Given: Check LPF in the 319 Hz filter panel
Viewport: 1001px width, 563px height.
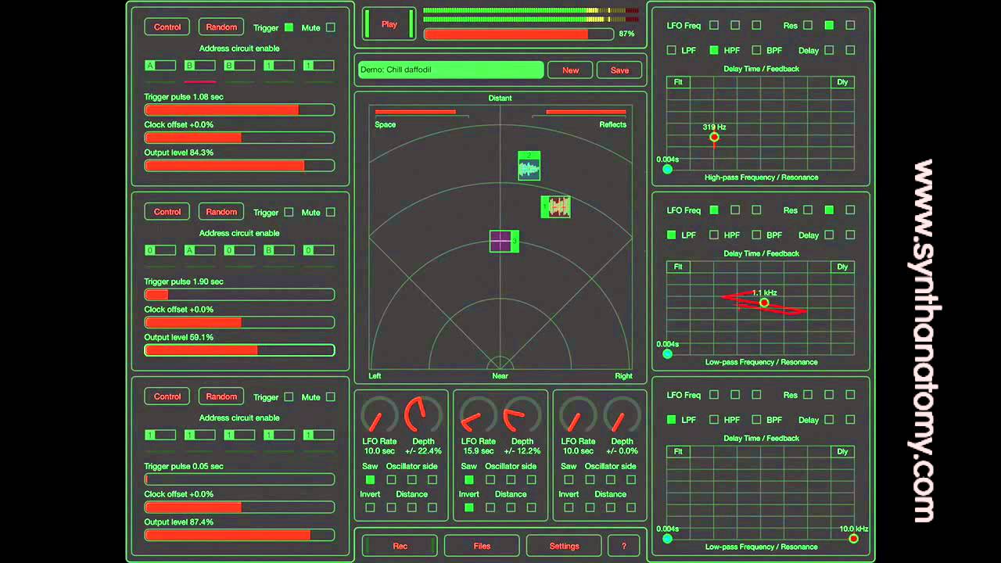Looking at the screenshot, I should point(671,50).
